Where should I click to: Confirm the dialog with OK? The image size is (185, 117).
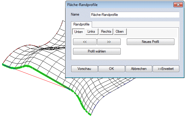pos(111,69)
